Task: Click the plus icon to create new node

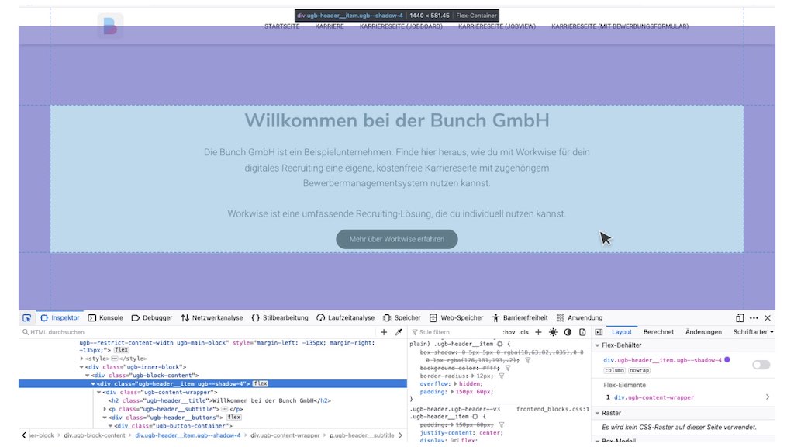Action: [384, 332]
